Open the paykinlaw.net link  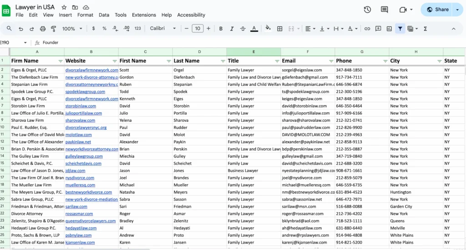(x=78, y=142)
